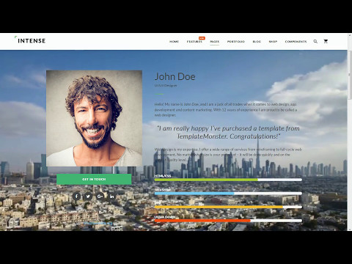Open the LinkedIn social icon
This screenshot has width=352, height=264.
coord(111,197)
